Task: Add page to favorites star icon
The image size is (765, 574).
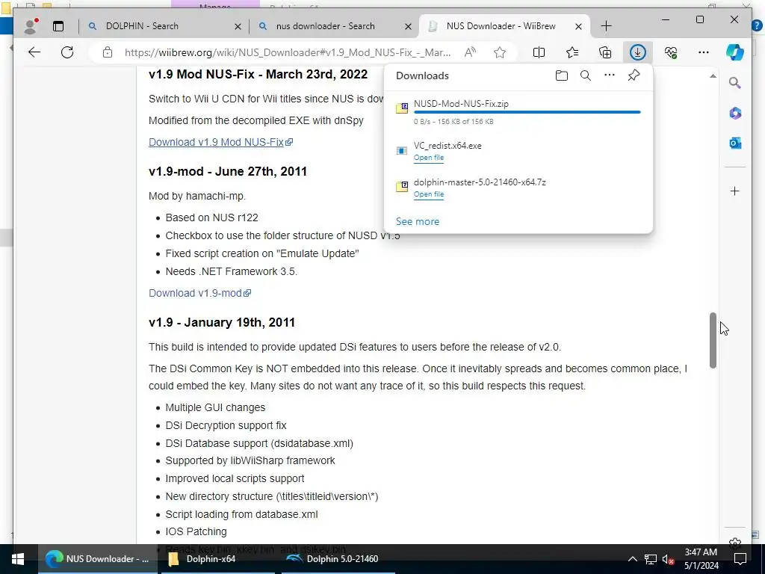Action: click(500, 52)
